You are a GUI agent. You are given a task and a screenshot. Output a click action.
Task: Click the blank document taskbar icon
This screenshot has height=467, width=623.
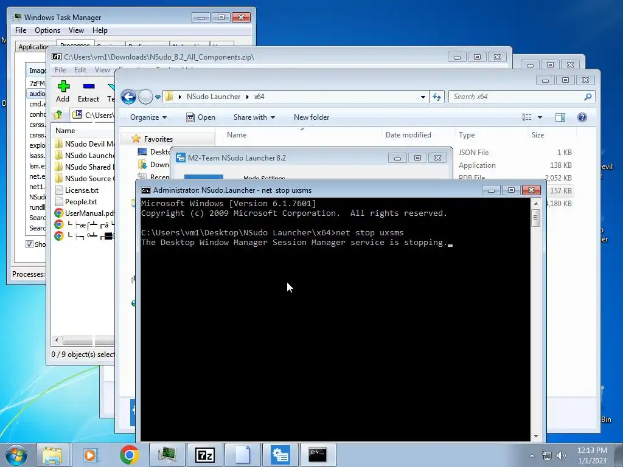[x=243, y=455]
